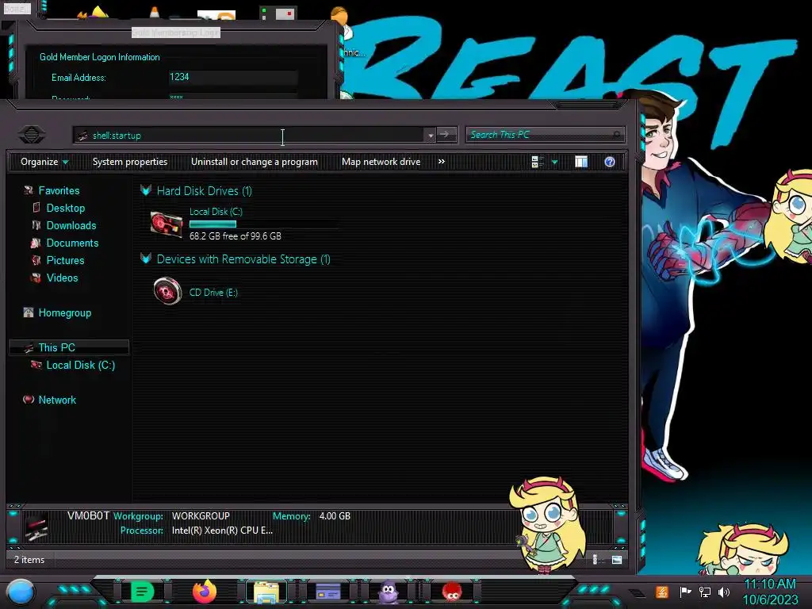Click the Intel(R) Xeon(R) CPU processor text
Viewport: 812px width, 609px height.
[x=222, y=530]
